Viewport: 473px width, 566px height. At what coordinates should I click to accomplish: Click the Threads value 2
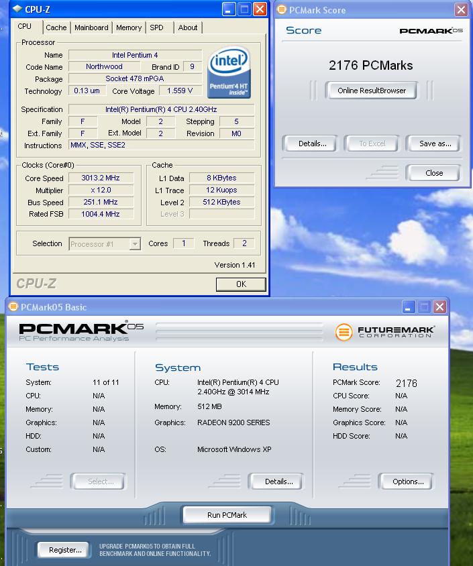(x=244, y=243)
